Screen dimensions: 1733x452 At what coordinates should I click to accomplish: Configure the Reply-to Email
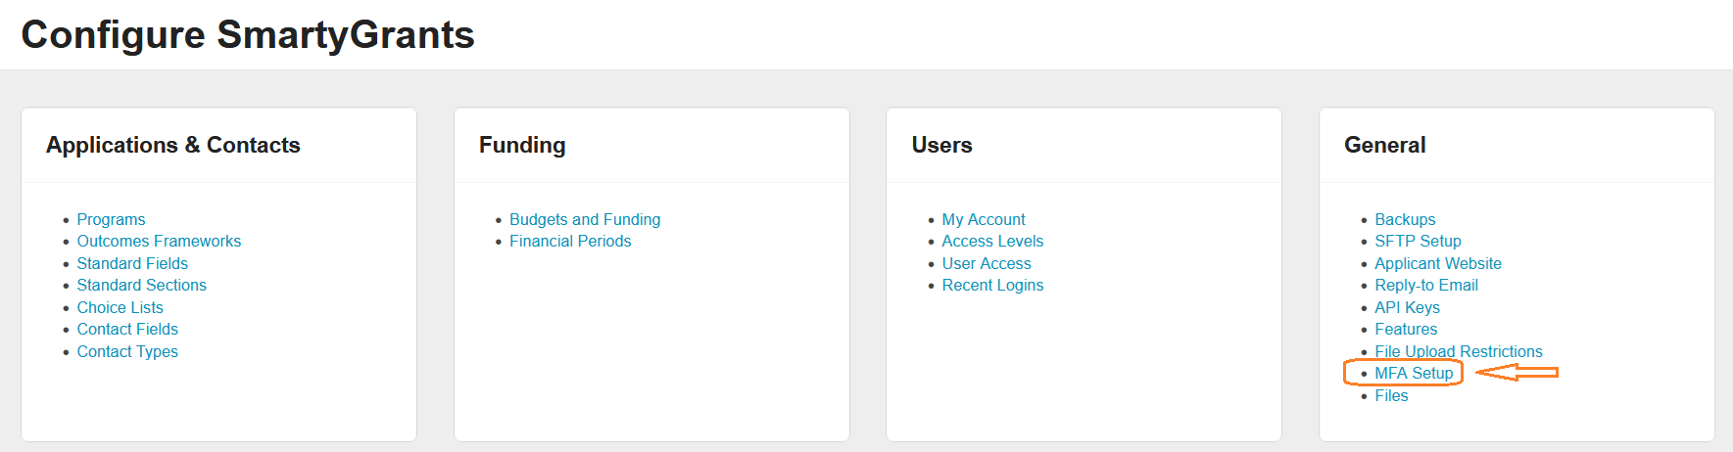click(1426, 285)
